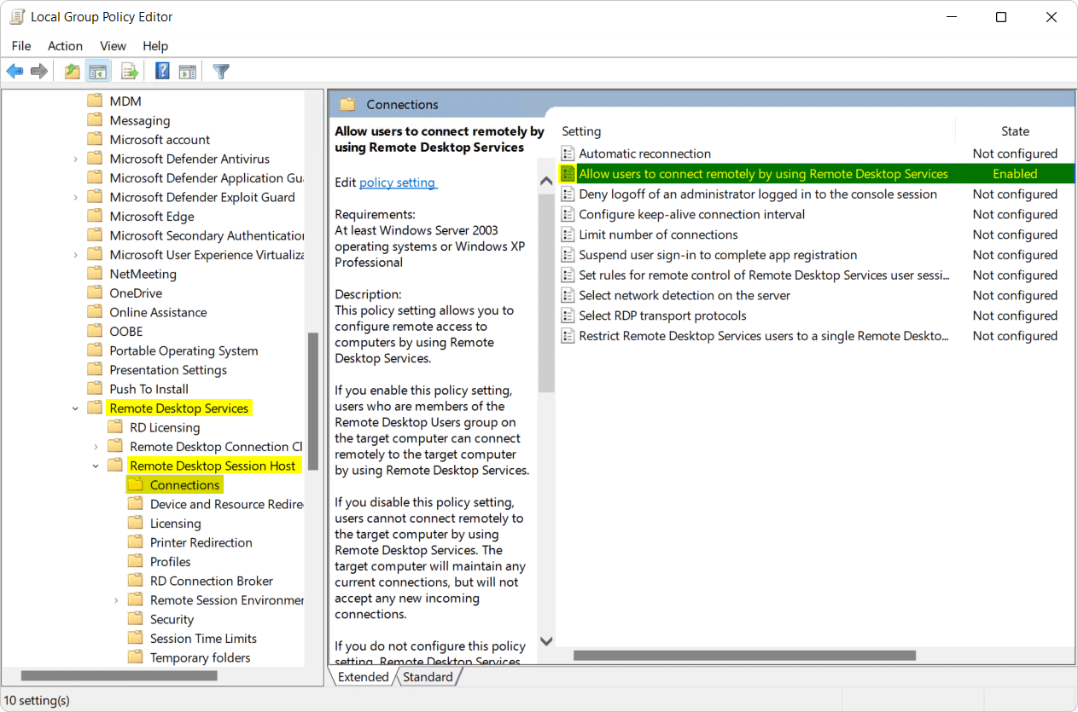Select 'Allow users to connect remotely' setting row

[x=815, y=174]
